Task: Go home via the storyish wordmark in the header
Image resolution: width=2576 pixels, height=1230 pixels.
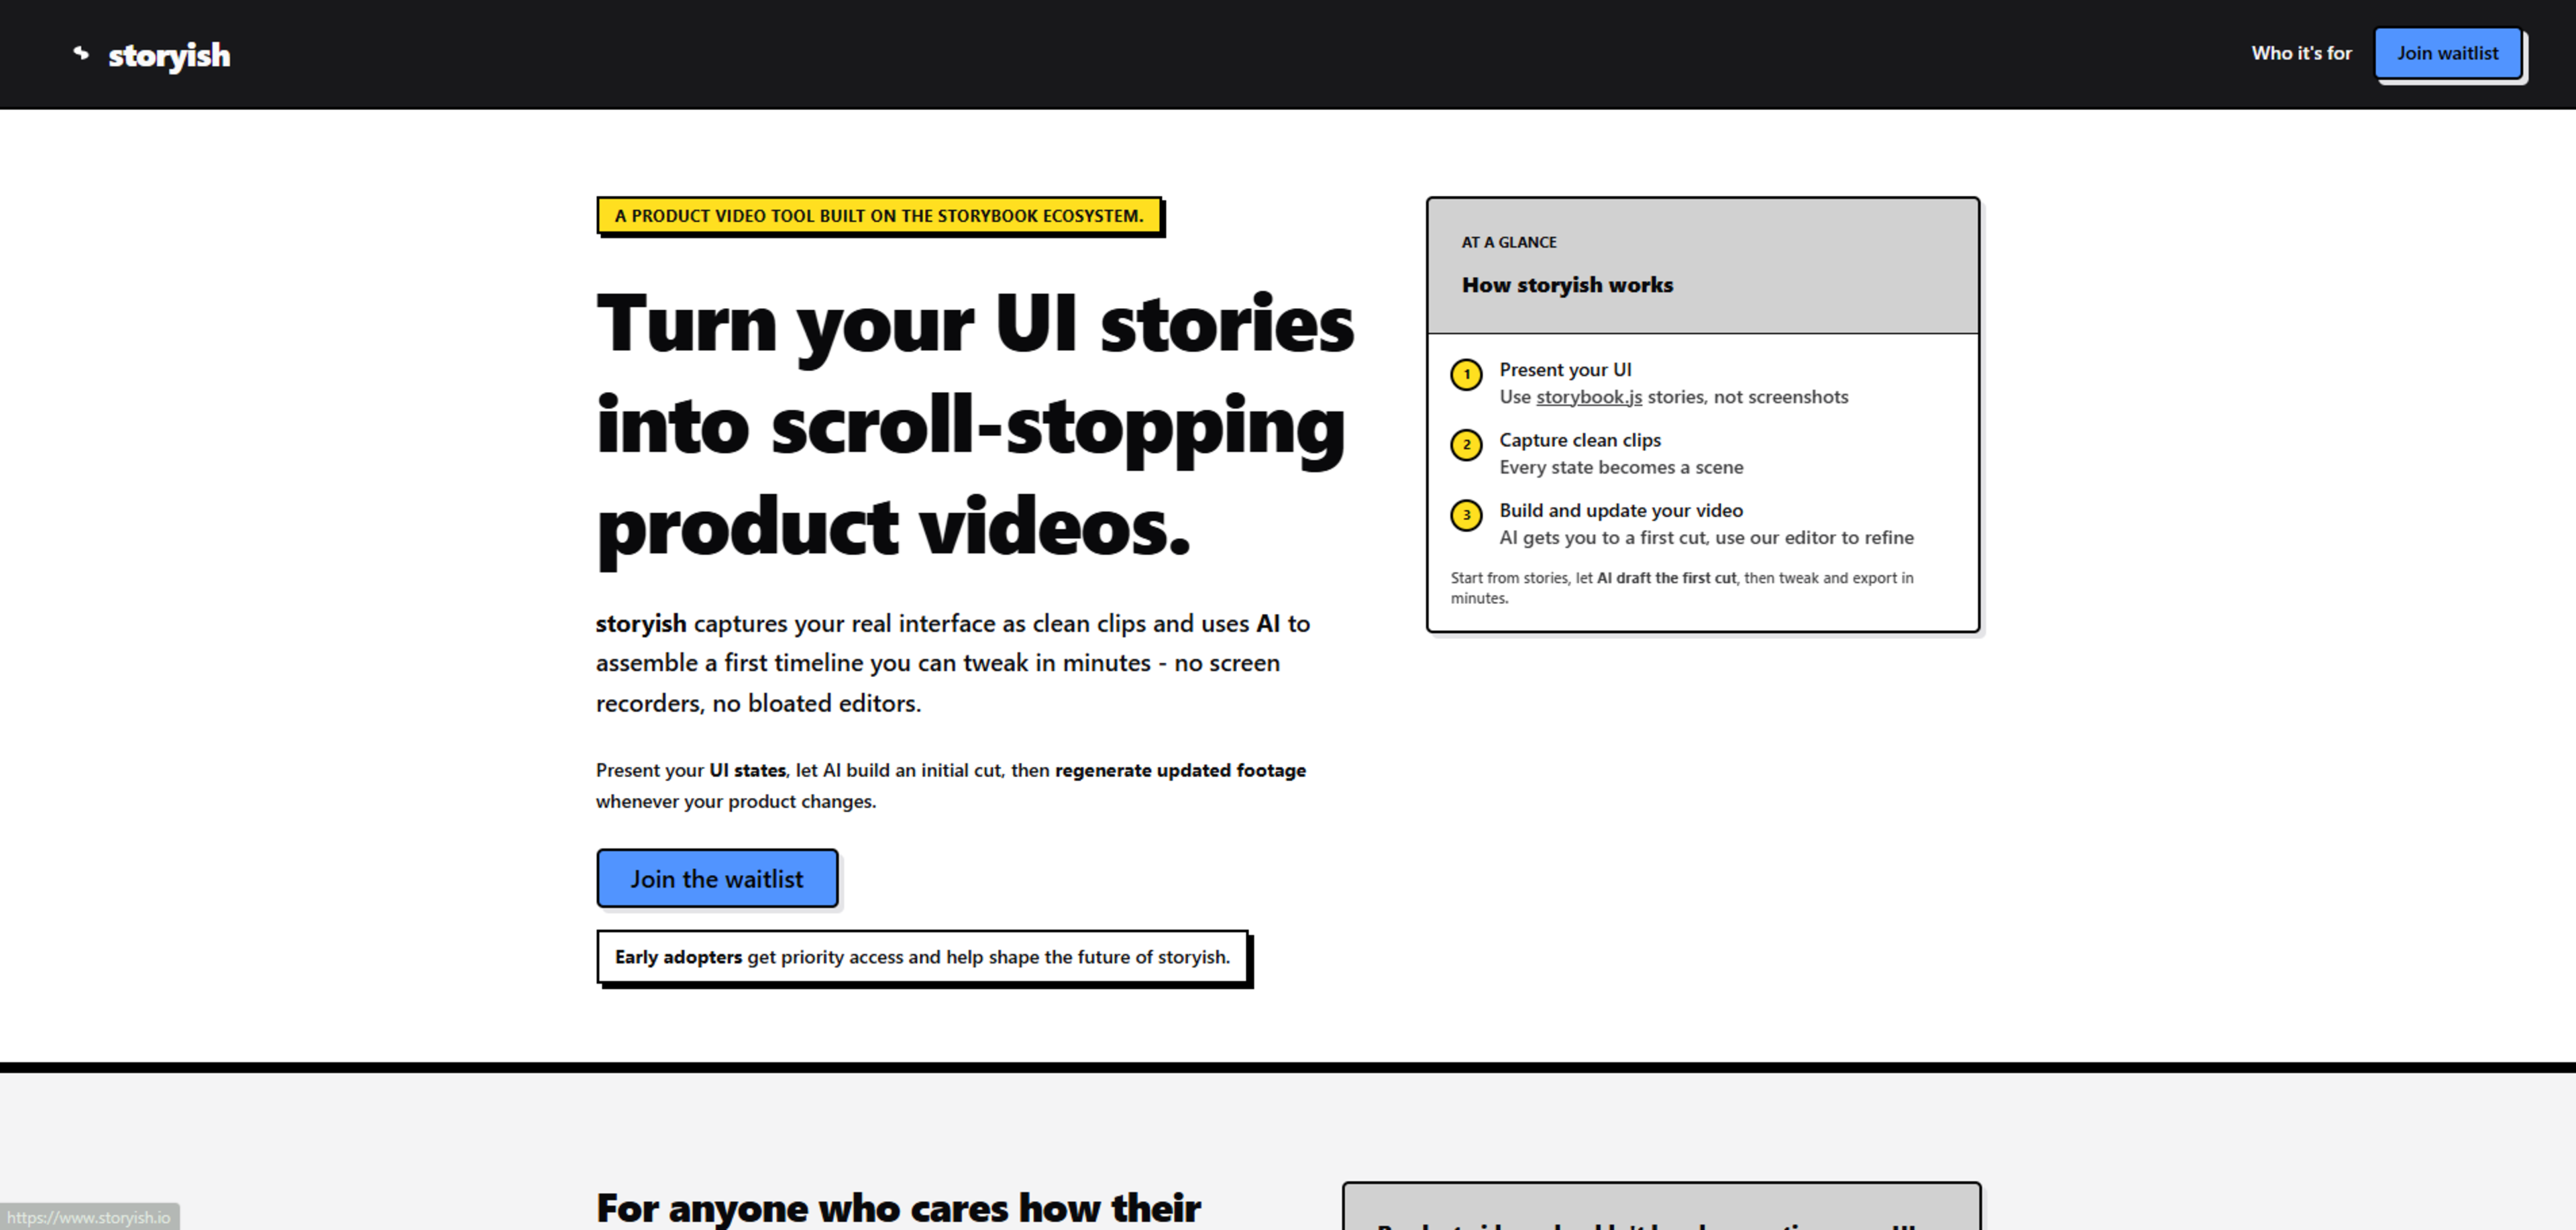Action: coord(169,55)
